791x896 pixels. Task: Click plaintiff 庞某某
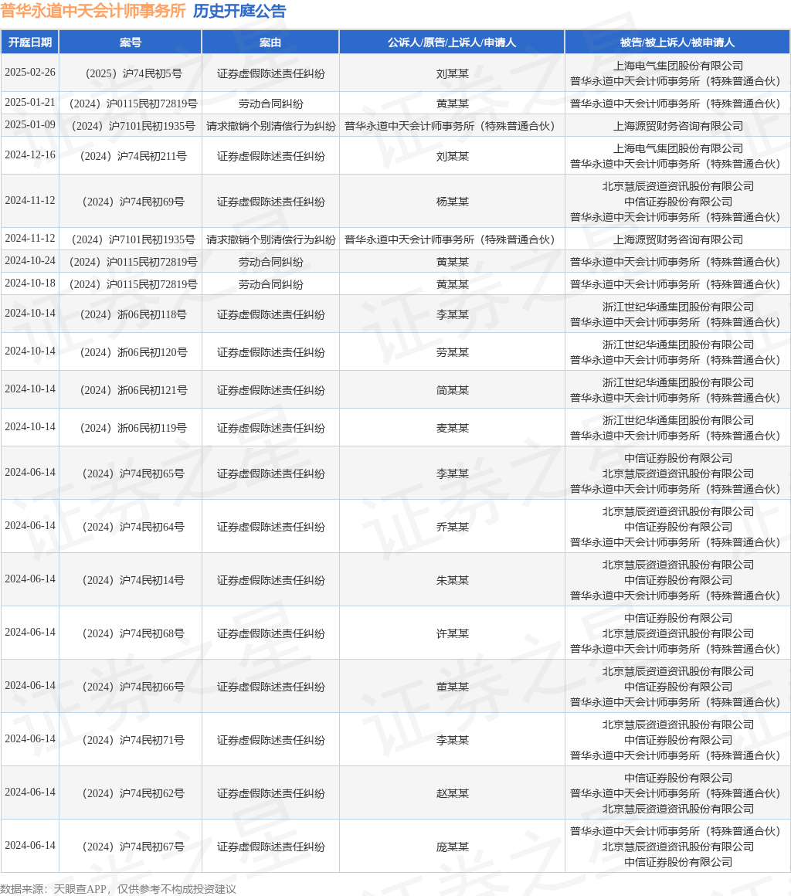click(x=452, y=847)
